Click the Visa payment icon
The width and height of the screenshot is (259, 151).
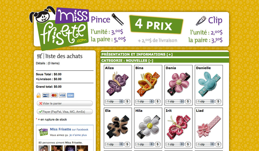pyautogui.click(x=62, y=95)
